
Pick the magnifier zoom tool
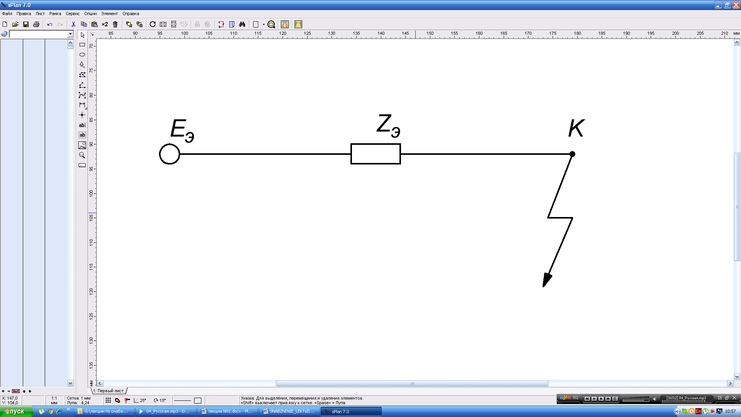[x=82, y=155]
